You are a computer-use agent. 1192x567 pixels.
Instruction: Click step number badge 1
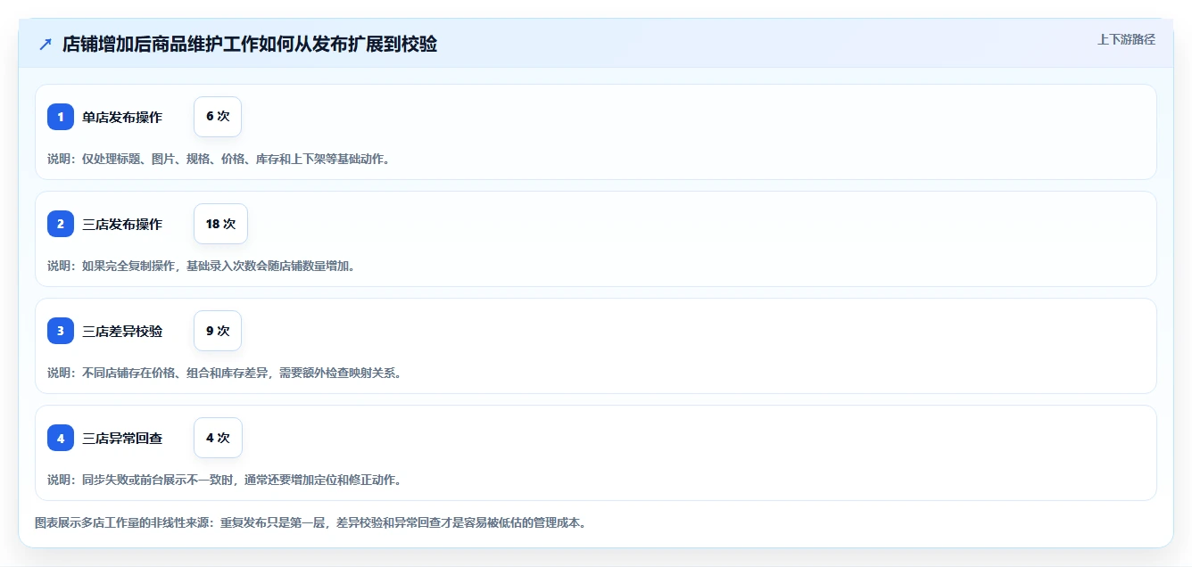point(61,117)
